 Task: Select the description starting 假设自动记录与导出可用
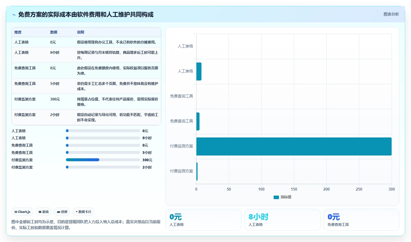(118, 117)
